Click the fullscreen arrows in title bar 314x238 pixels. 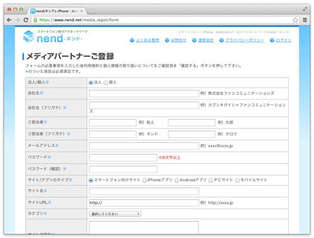point(305,9)
